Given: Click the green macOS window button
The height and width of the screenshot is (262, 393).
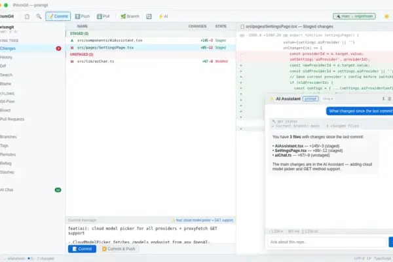Looking at the screenshot, I should tap(6, 5).
